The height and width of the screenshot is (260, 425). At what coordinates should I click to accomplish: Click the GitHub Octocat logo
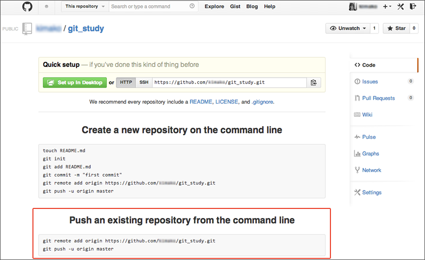tap(27, 7)
